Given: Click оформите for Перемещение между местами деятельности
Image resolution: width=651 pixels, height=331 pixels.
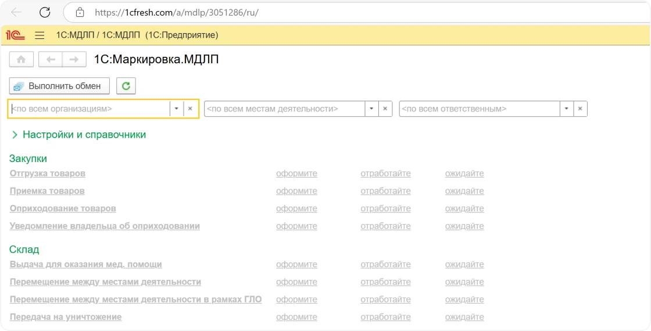Looking at the screenshot, I should point(296,282).
